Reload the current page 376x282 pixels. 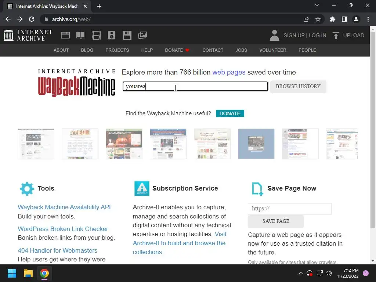coord(32,19)
